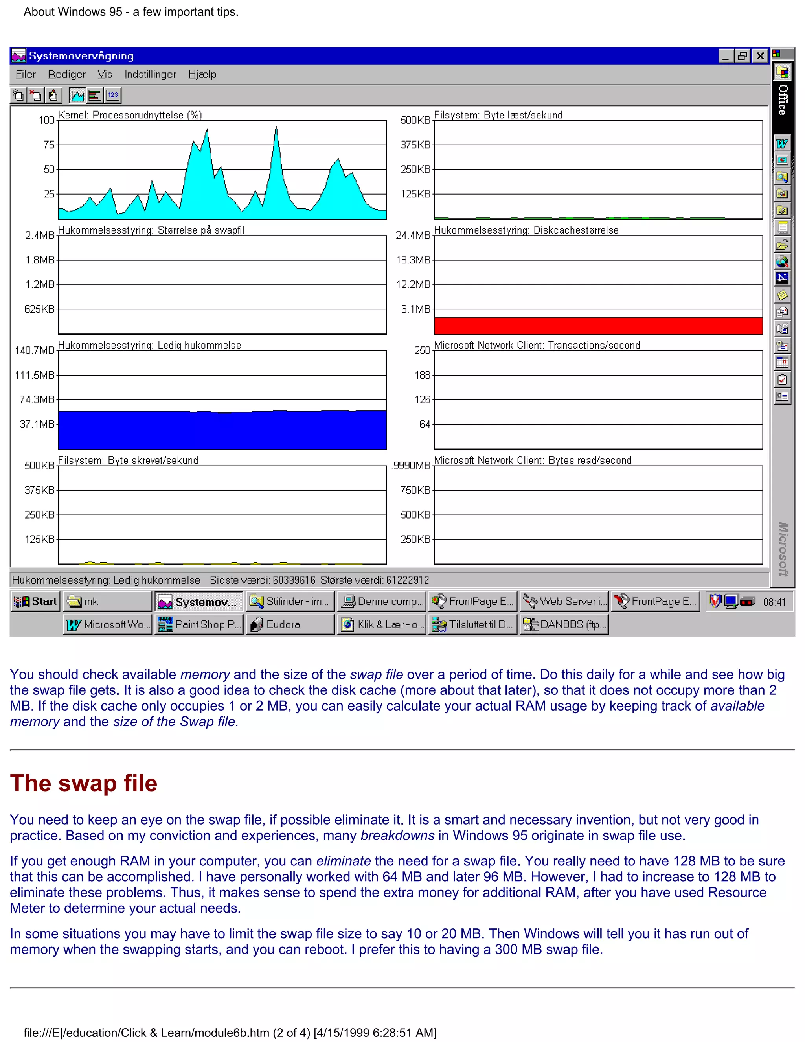Select the processor usage chart
The width and height of the screenshot is (805, 1042).
pyautogui.click(x=222, y=170)
